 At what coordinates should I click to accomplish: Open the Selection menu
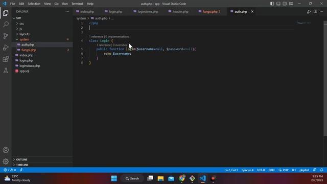coord(34,4)
